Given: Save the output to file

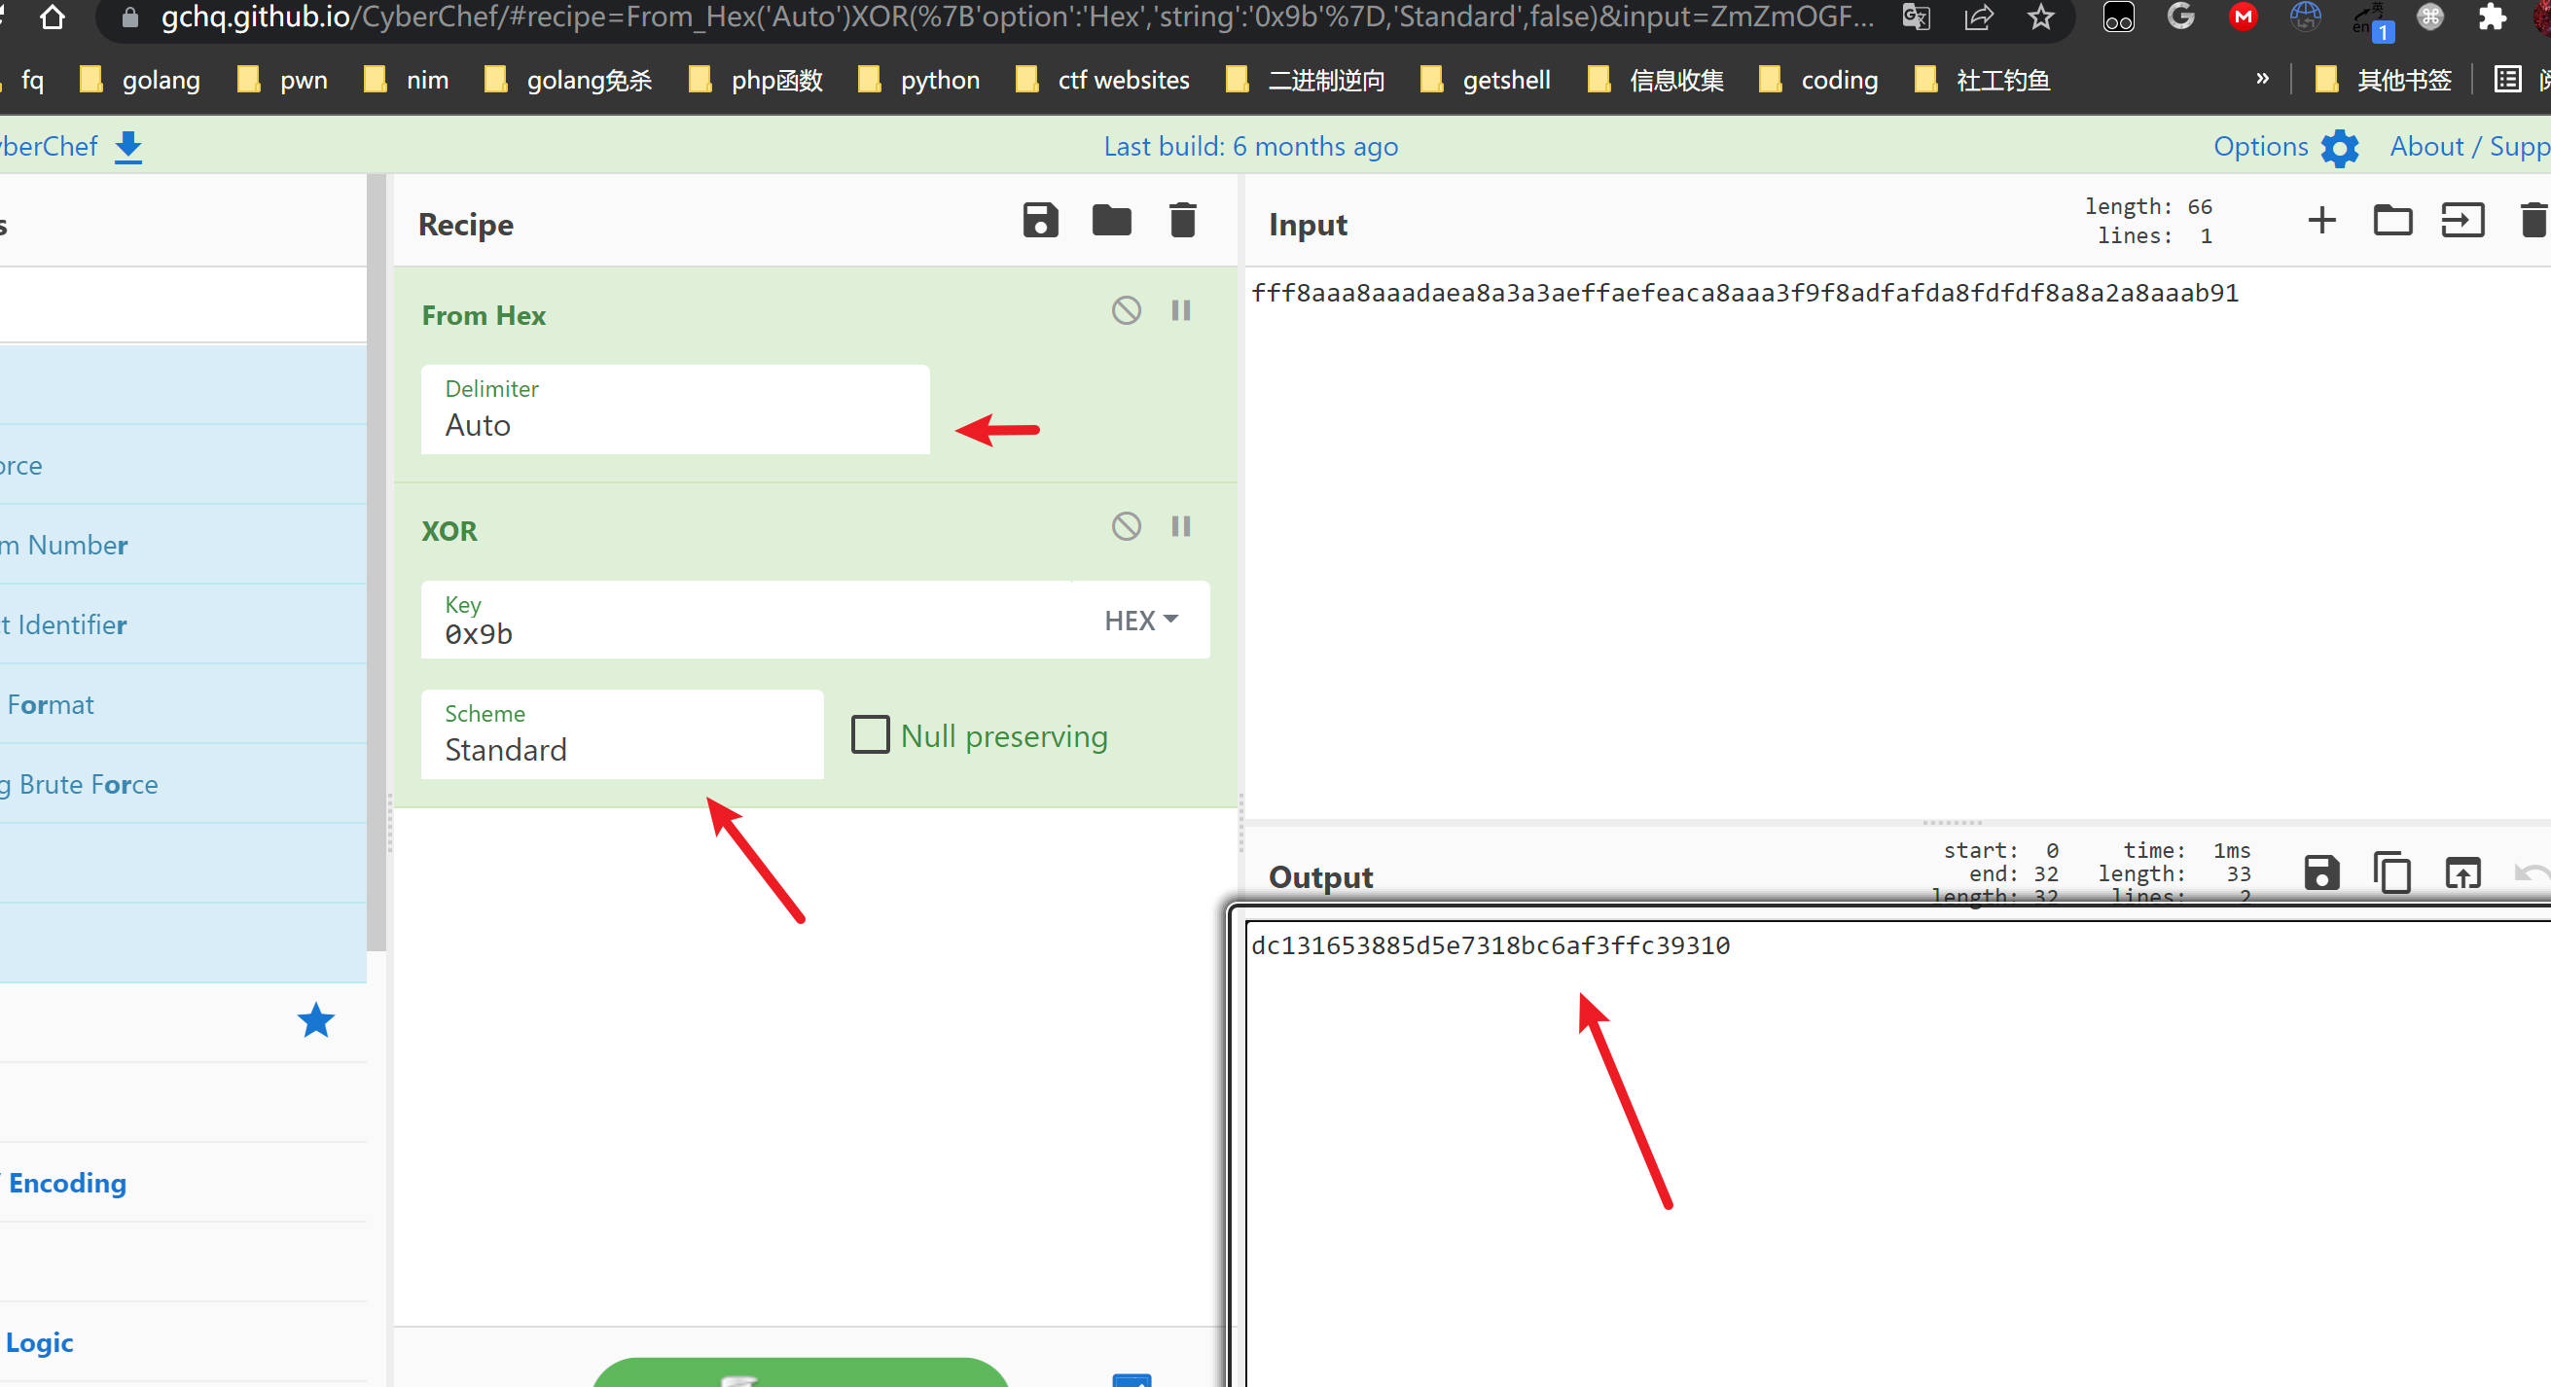Looking at the screenshot, I should pos(2321,873).
